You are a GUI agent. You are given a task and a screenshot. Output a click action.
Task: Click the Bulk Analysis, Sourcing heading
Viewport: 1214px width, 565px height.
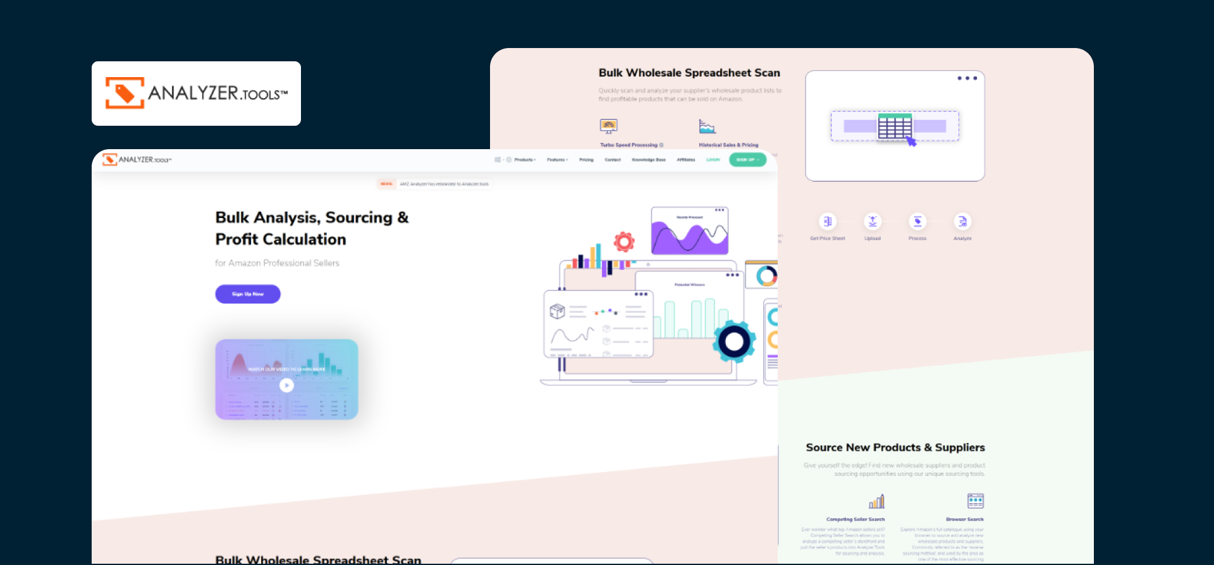point(312,228)
